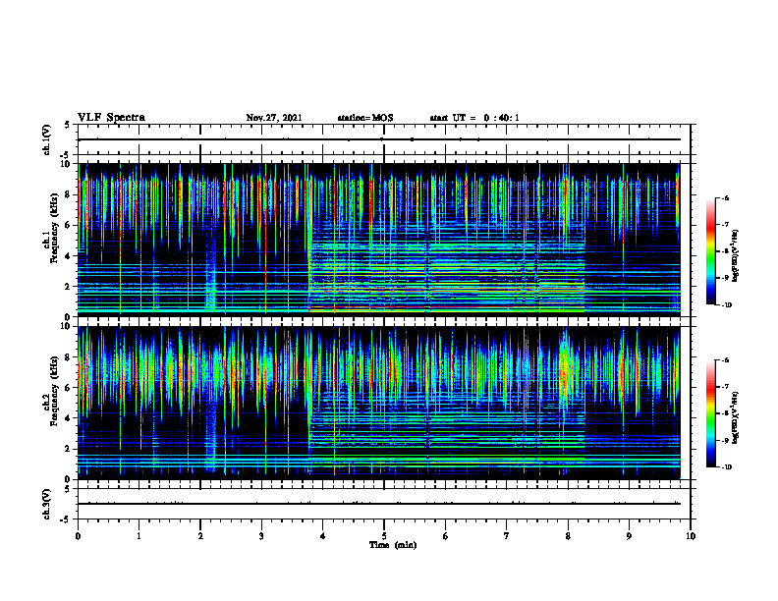Click time axis tick label 8
This screenshot has width=778, height=601.
568,536
